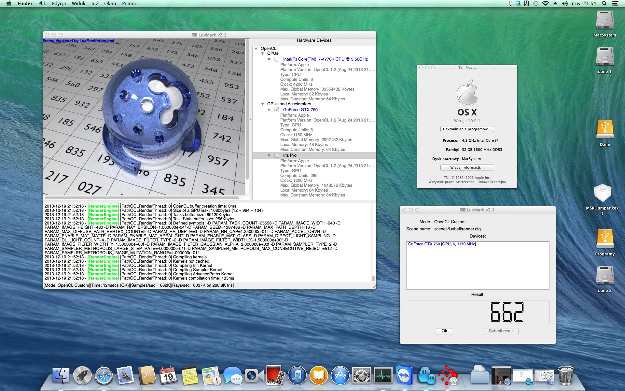Select GeForce GTX 760 [GPU, 6, 1150 MHz] entry
625x391 pixels.
pos(442,244)
